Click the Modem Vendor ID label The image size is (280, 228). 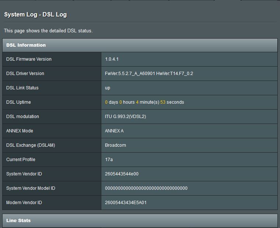[x=24, y=203]
